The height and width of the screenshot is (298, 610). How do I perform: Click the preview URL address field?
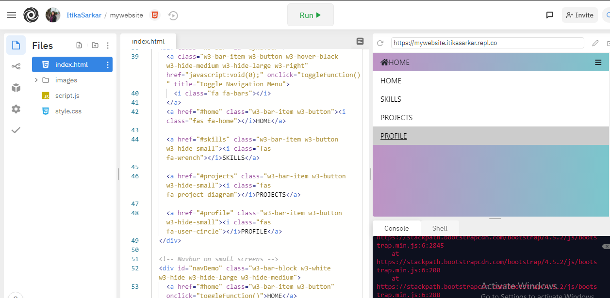coord(487,43)
